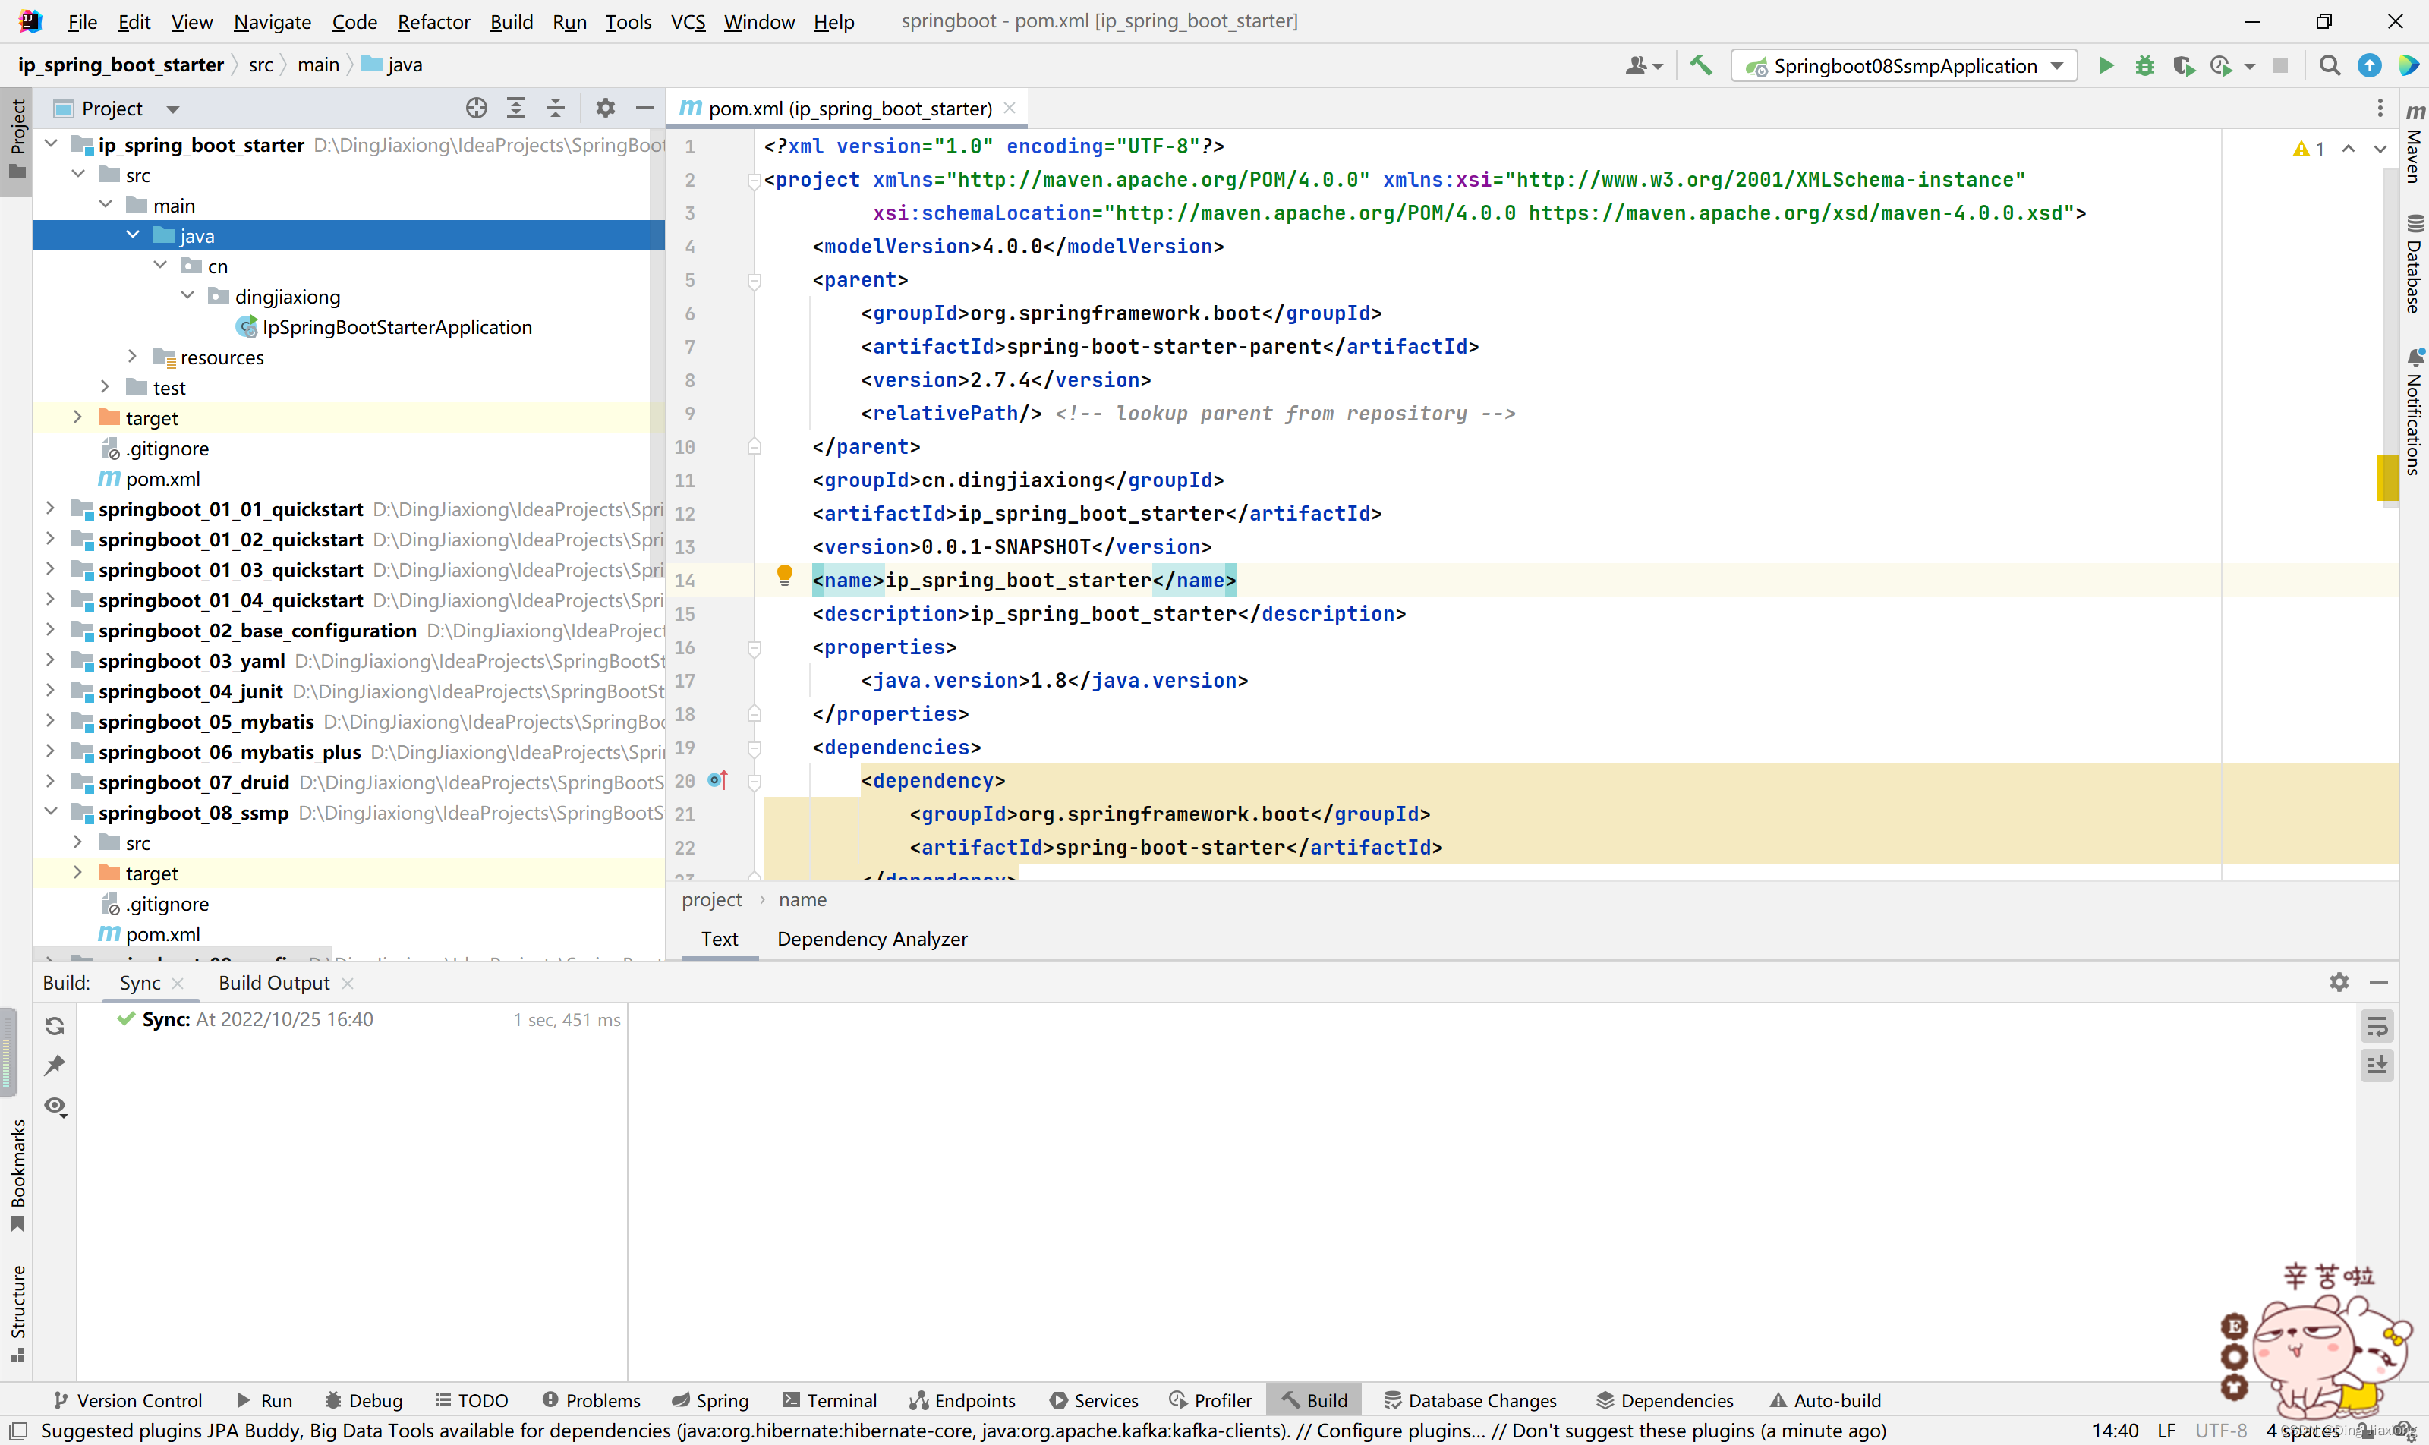Collapse springboot_08_ssmp module
2429x1445 pixels.
51,811
